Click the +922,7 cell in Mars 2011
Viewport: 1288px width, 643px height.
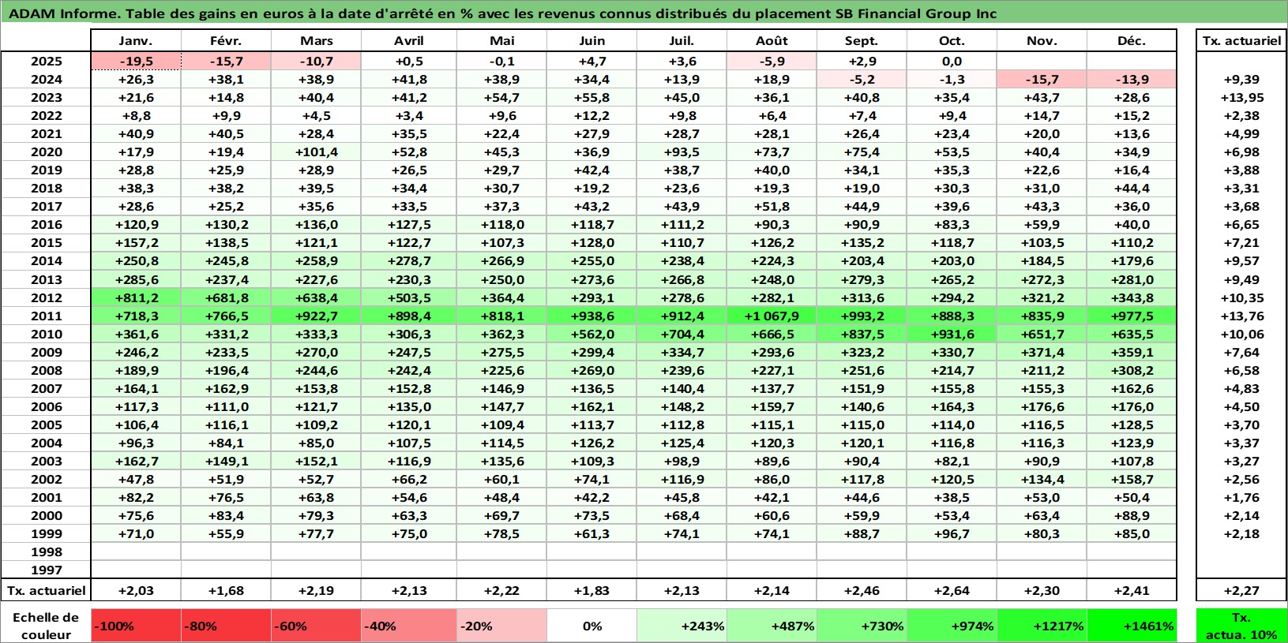pyautogui.click(x=316, y=316)
